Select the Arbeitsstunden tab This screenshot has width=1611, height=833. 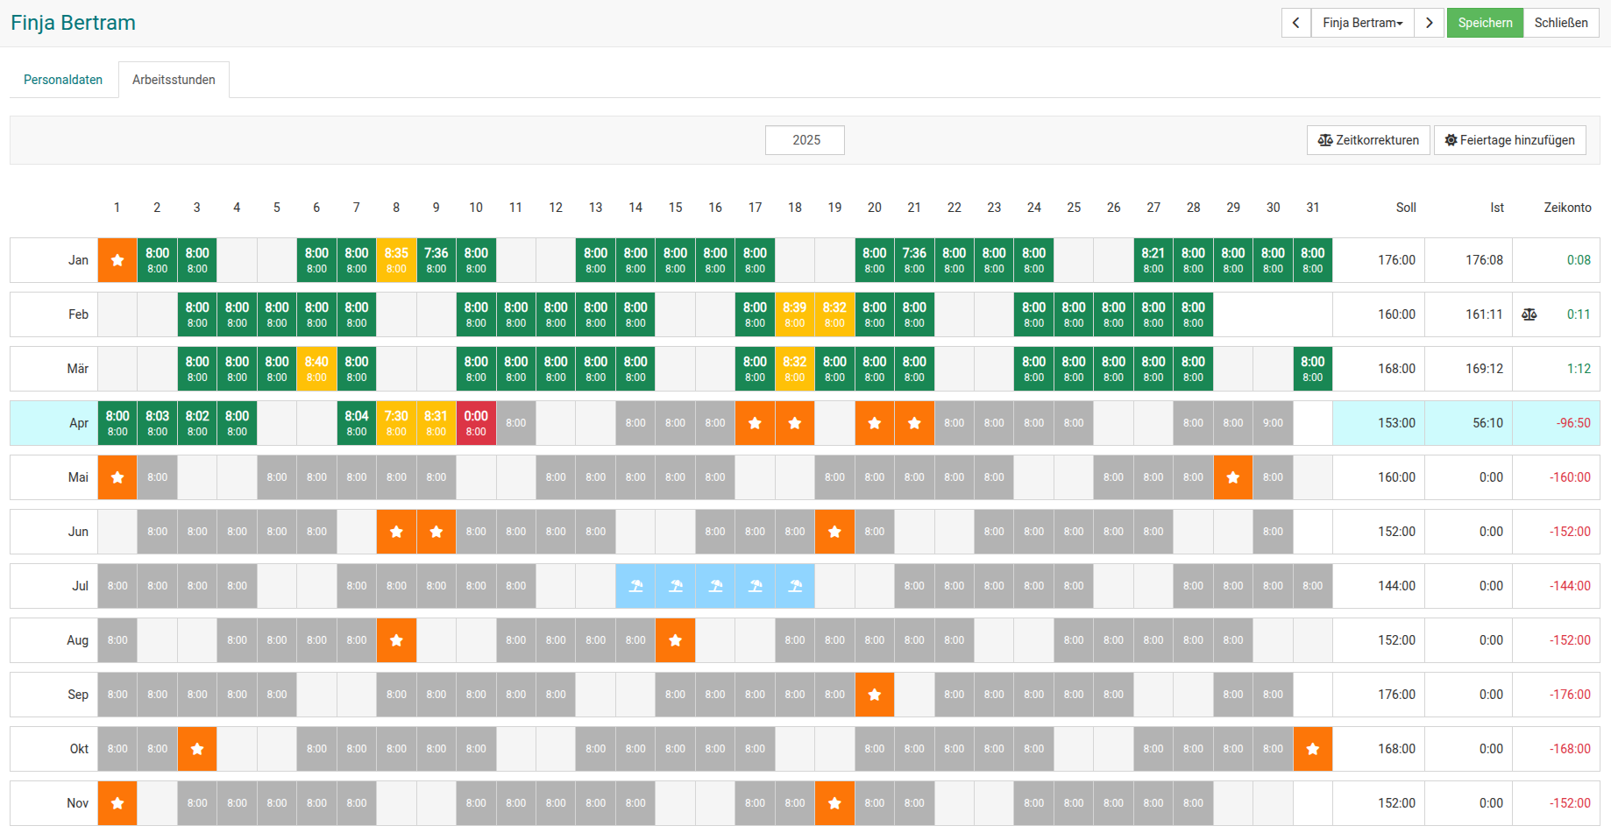174,80
